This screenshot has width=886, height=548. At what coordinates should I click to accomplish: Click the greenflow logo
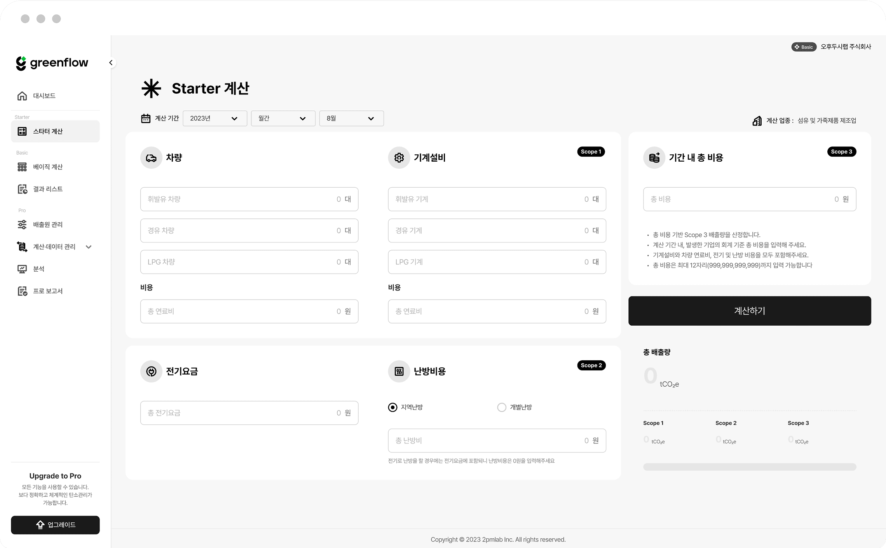pyautogui.click(x=52, y=63)
